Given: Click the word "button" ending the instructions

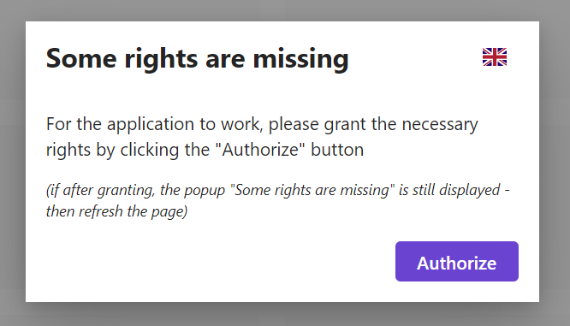Looking at the screenshot, I should pyautogui.click(x=337, y=150).
